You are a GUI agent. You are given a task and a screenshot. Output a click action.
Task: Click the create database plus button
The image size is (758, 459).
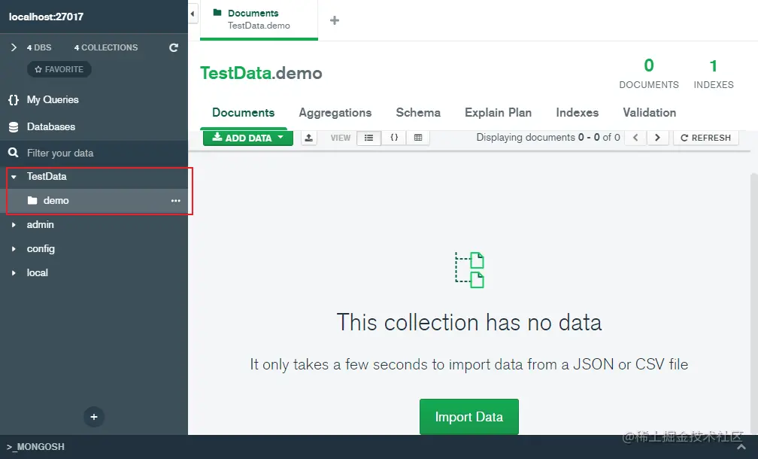94,417
